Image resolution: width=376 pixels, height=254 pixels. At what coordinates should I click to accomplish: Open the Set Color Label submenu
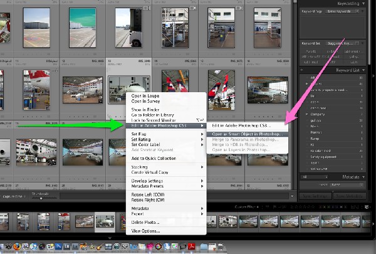pyautogui.click(x=166, y=144)
